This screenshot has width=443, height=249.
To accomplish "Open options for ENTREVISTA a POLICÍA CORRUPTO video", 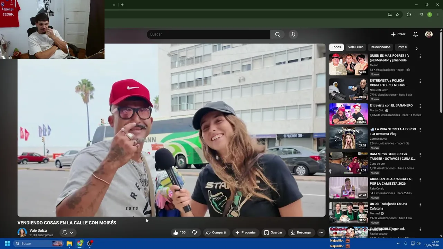I will [420, 81].
